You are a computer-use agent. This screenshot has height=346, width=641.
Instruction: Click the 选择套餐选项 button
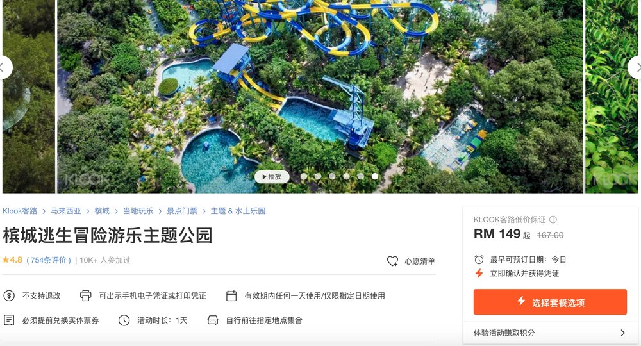pos(550,302)
